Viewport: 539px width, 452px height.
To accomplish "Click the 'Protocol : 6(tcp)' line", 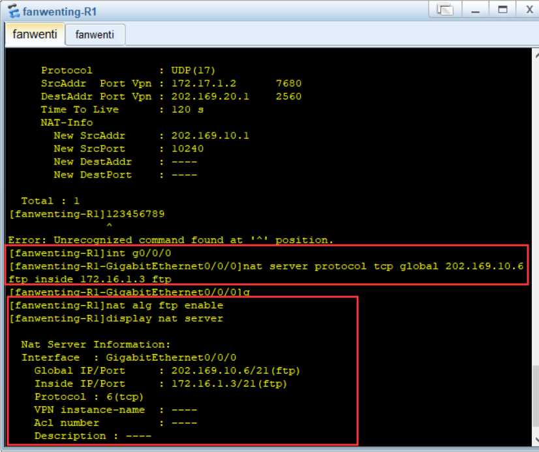I will 89,397.
